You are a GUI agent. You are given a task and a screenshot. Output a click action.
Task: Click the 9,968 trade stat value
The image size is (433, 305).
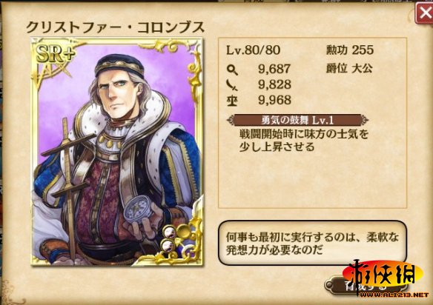(274, 101)
